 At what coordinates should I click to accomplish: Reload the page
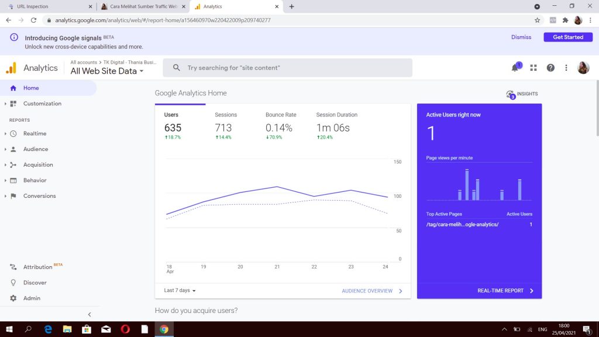tap(33, 20)
